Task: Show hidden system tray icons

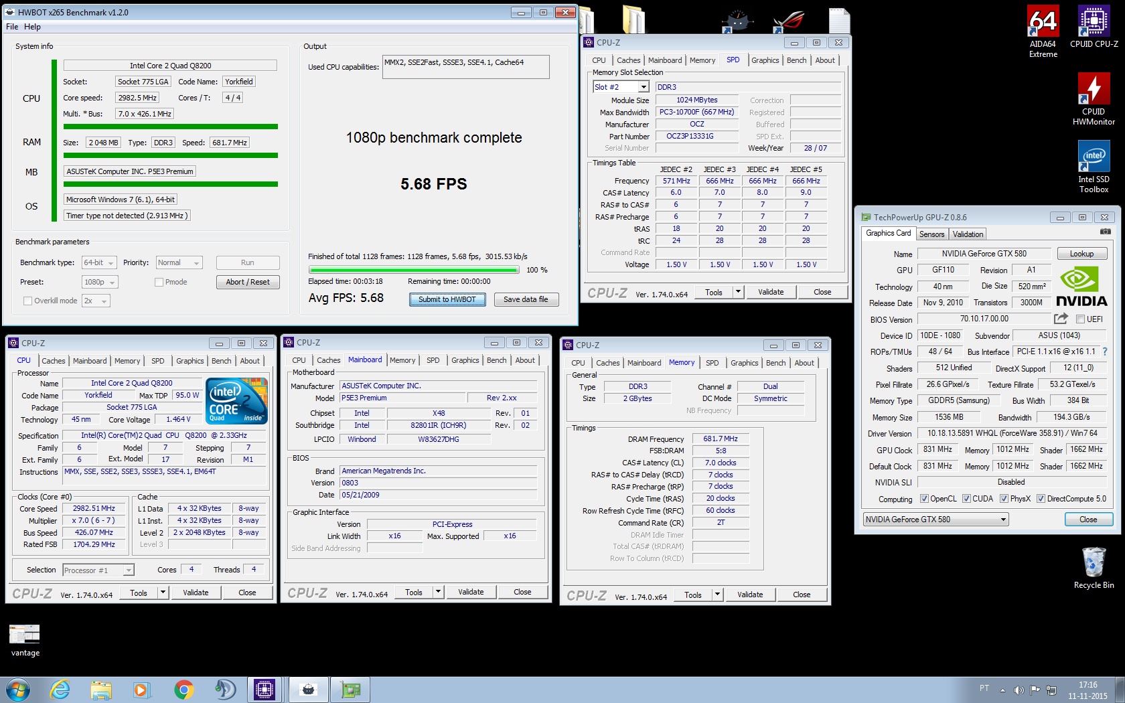Action: pyautogui.click(x=1002, y=690)
